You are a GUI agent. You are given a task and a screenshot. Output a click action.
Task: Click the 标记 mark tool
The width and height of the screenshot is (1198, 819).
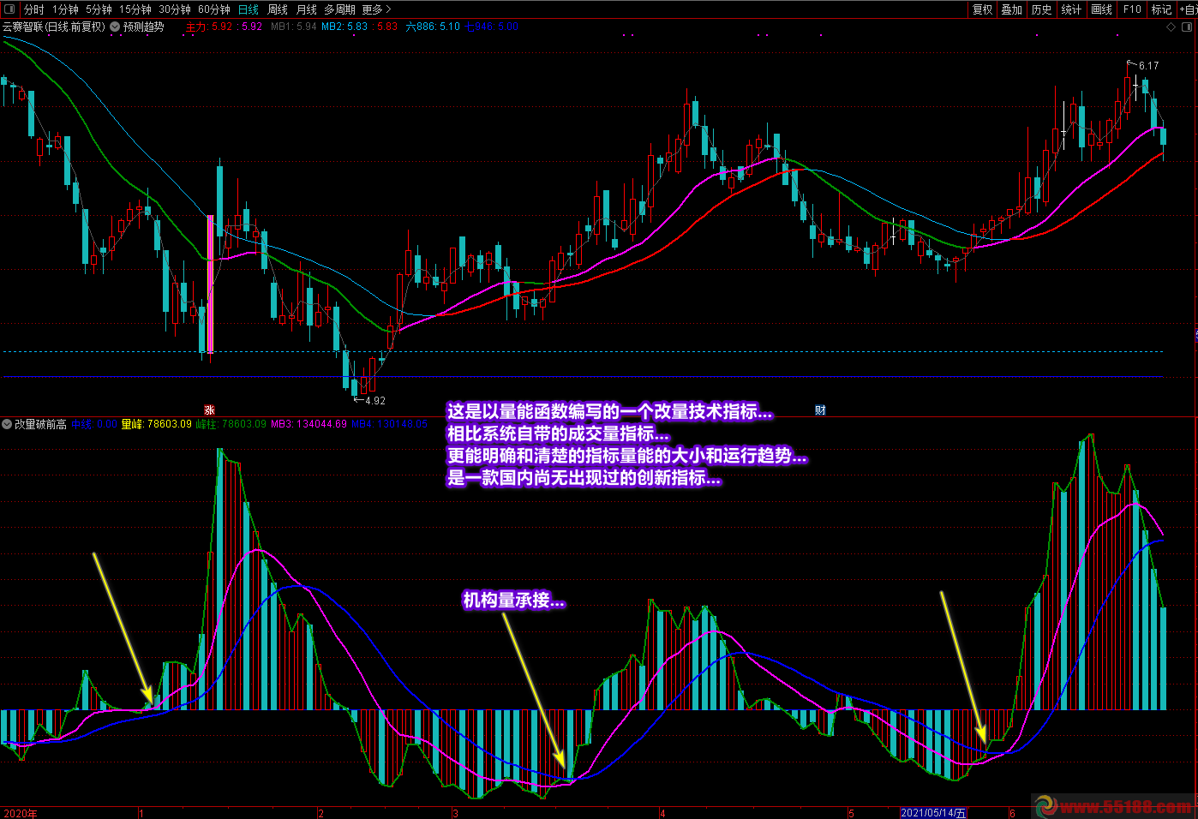[x=1161, y=9]
